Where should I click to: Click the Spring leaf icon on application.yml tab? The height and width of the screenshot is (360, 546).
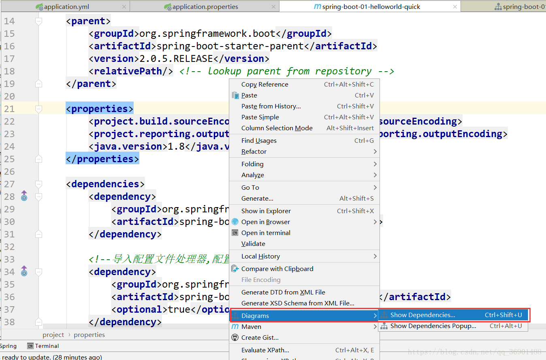click(39, 7)
